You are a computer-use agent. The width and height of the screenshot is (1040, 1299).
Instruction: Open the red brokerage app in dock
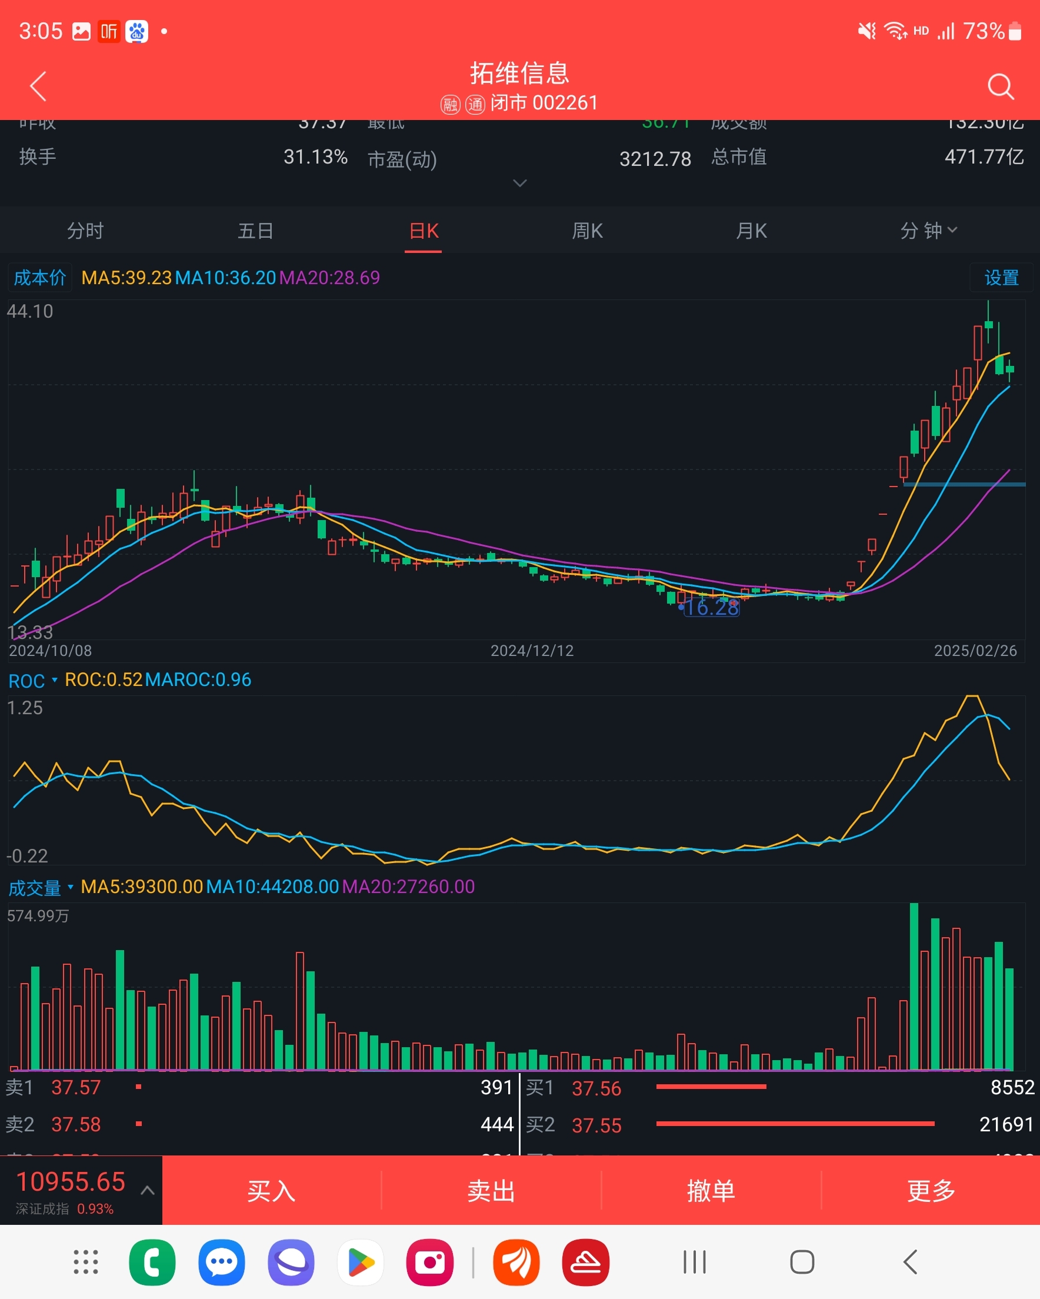[586, 1263]
